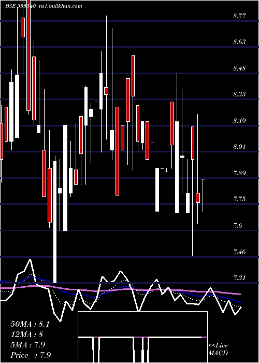Click the 5MA : 7.9 legend text
This screenshot has height=363, width=259.
click(x=28, y=345)
